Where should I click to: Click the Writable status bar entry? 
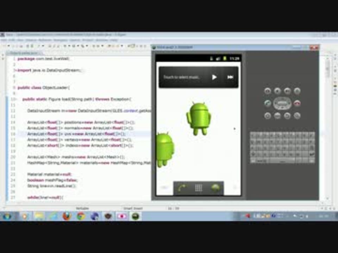pyautogui.click(x=82, y=208)
